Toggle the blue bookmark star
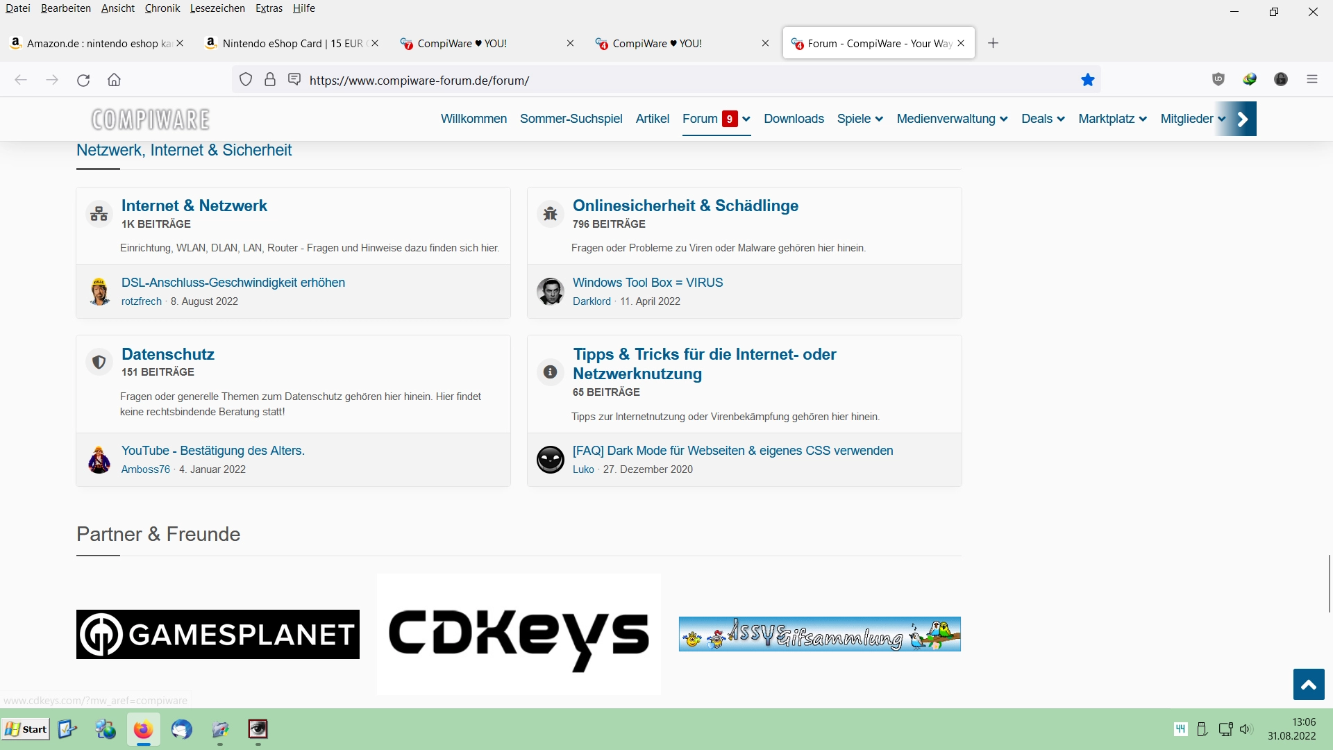Viewport: 1333px width, 750px height. (1088, 80)
